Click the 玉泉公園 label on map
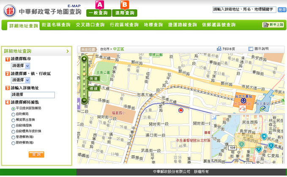This screenshot has width=287, height=177. (103, 72)
